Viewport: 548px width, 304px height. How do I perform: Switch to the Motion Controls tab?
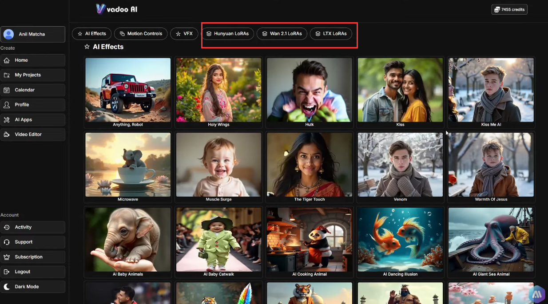(141, 34)
